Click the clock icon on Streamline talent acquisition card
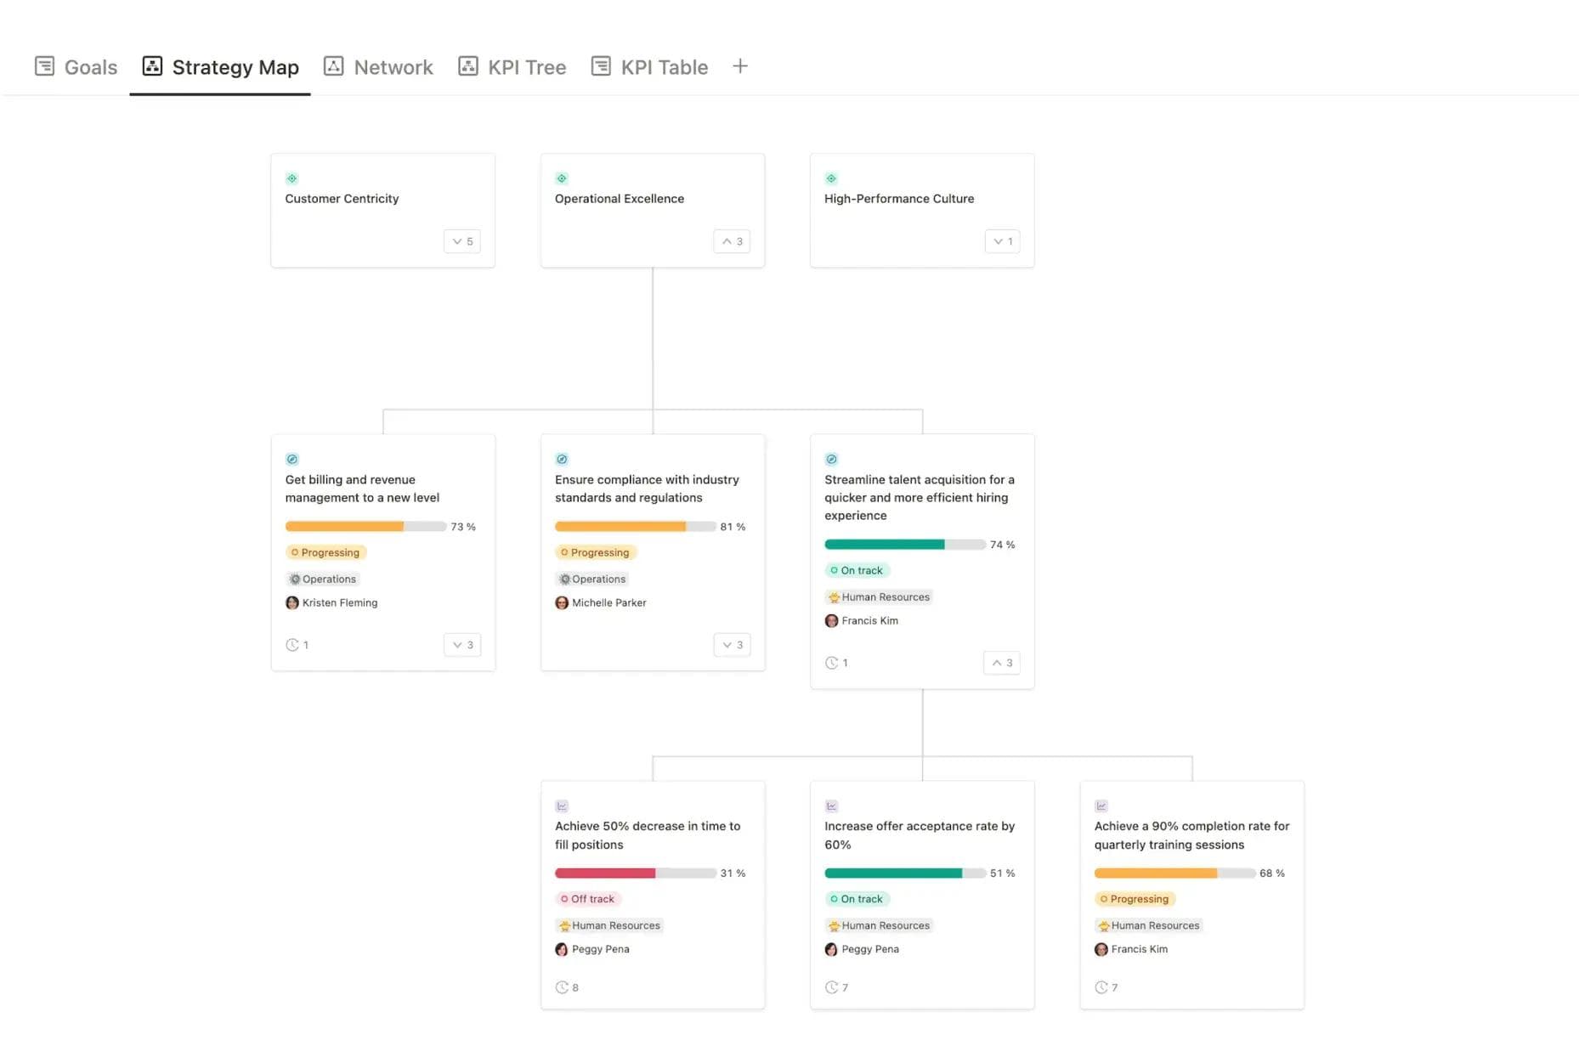This screenshot has width=1579, height=1057. tap(831, 663)
